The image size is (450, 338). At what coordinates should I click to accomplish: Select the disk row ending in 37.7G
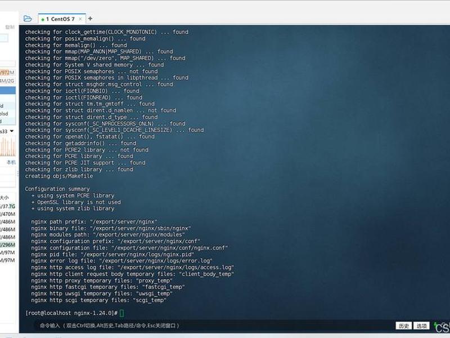tap(8, 206)
